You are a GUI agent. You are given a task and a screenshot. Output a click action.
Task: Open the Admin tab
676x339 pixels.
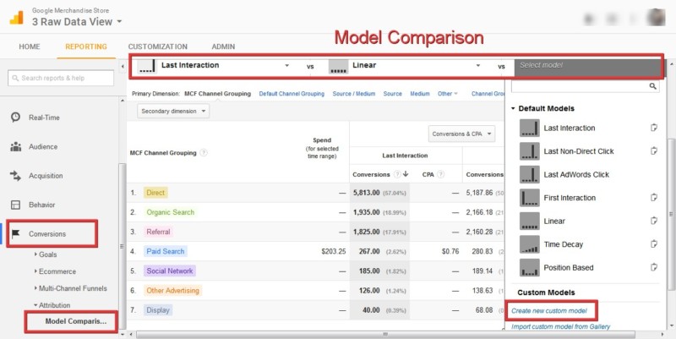(x=223, y=46)
